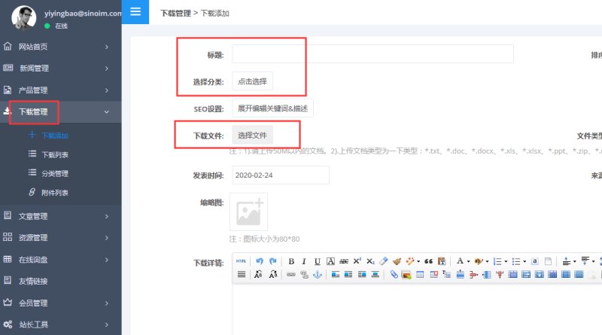Click the clear document icon
602x335 pixels.
[x=548, y=261]
